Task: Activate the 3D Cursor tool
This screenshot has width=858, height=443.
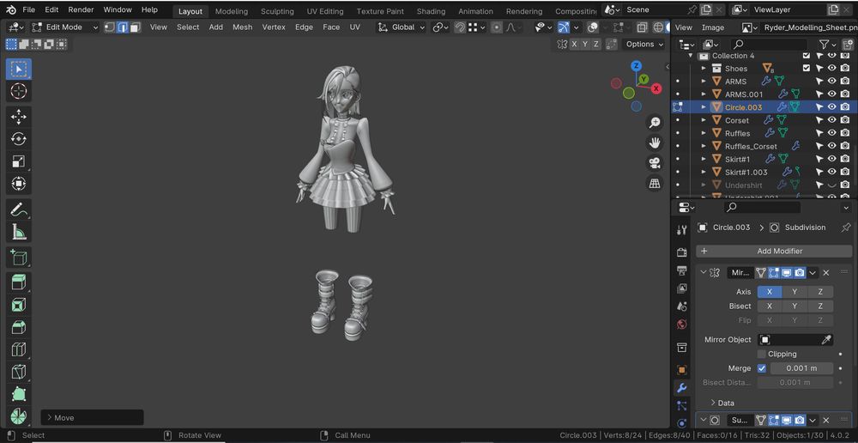Action: (19, 91)
